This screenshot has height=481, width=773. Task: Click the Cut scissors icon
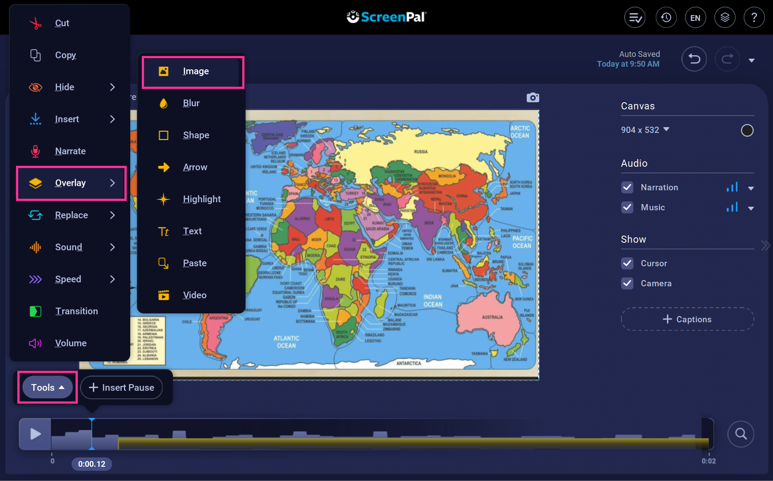click(x=36, y=23)
